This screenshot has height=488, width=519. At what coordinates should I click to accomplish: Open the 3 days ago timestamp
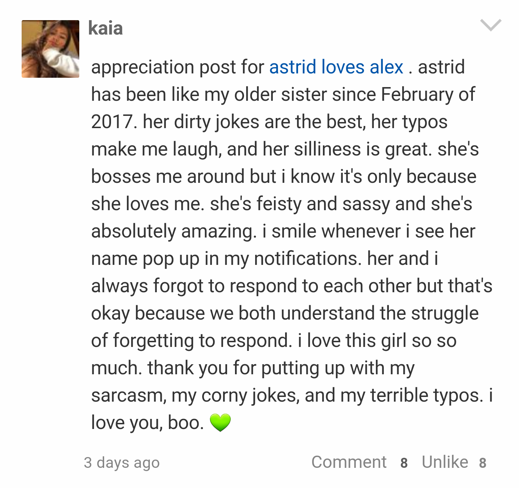(x=122, y=463)
